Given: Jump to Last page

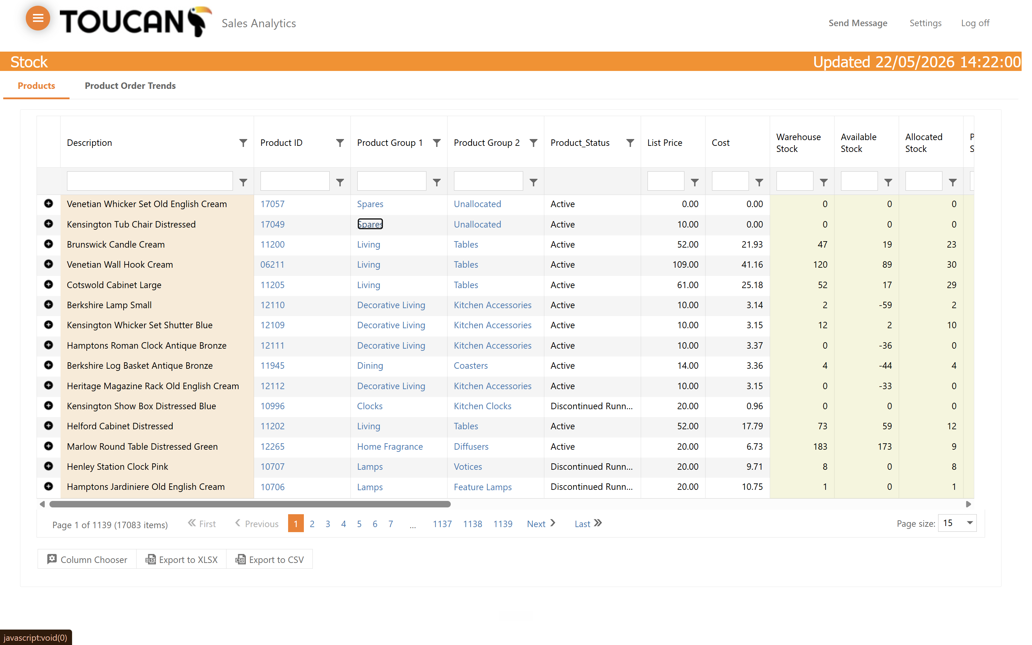Looking at the screenshot, I should point(588,524).
